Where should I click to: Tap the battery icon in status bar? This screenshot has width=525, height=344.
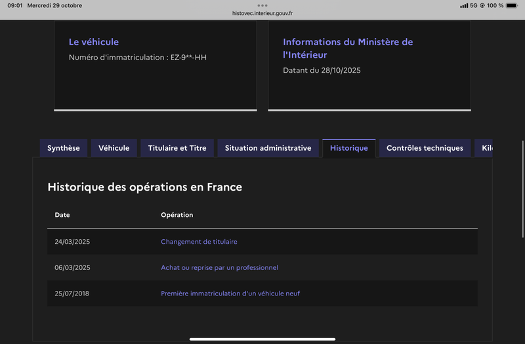tap(511, 5)
